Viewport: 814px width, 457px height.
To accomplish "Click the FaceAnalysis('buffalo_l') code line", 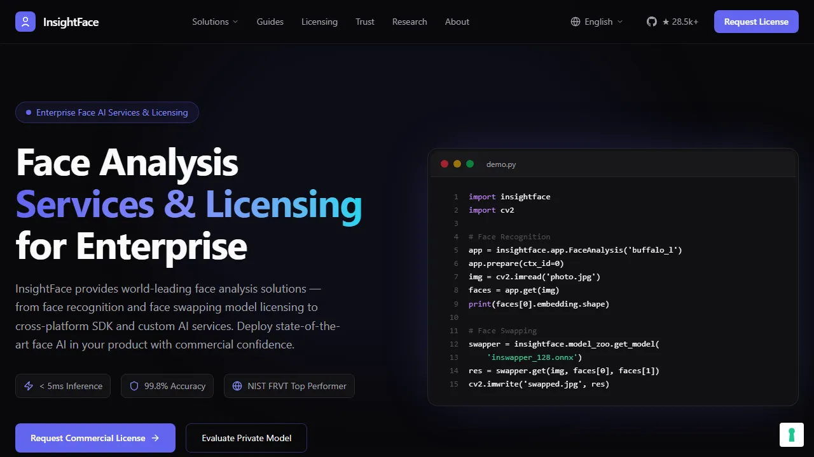I will click(576, 250).
